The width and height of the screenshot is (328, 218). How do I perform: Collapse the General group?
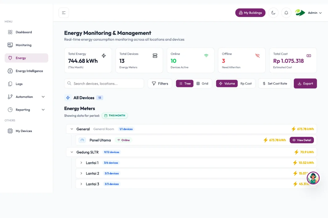coord(72,129)
